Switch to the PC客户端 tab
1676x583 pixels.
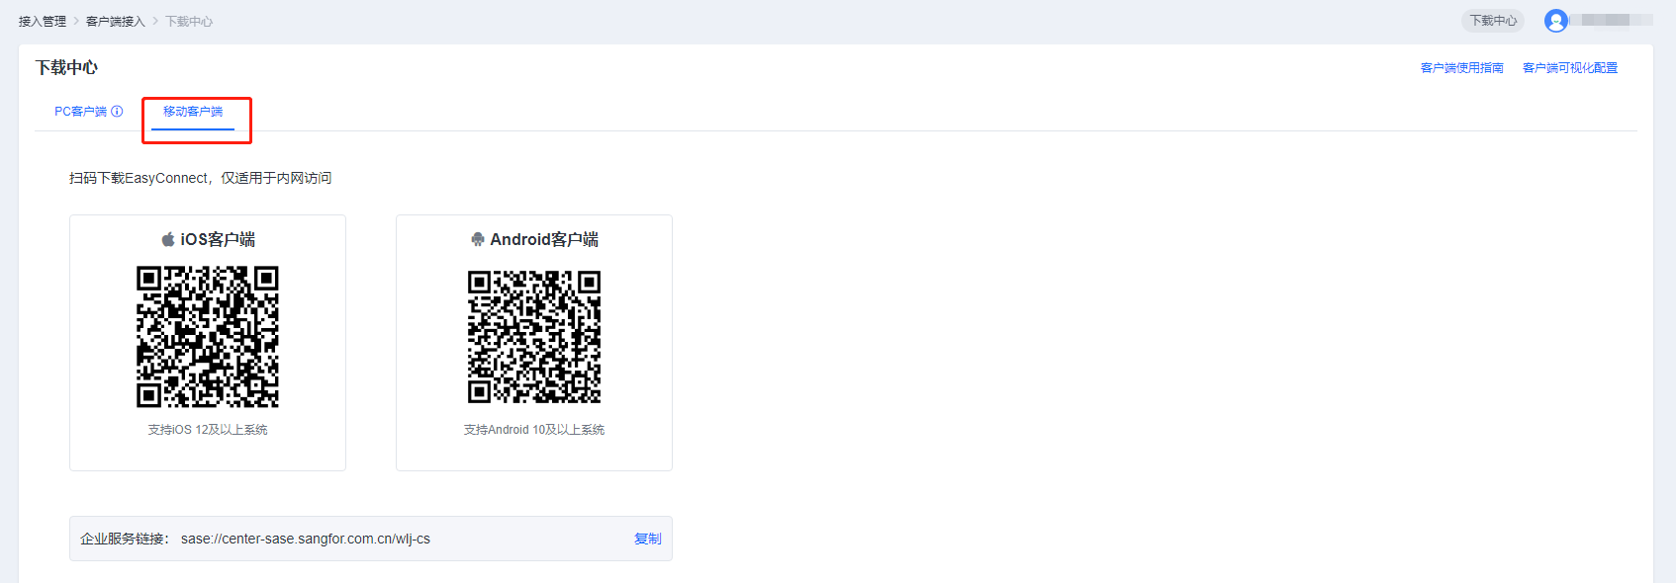pos(80,112)
